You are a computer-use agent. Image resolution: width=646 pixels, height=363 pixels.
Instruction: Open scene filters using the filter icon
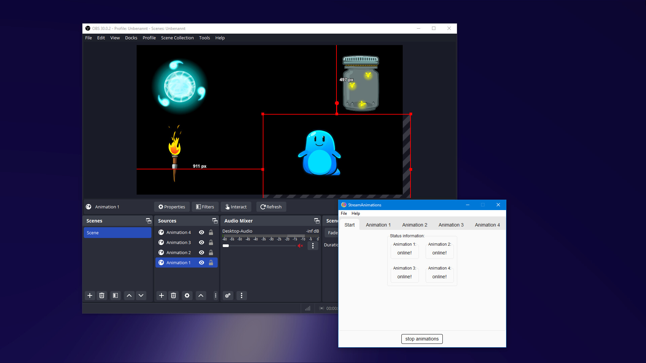(x=115, y=295)
